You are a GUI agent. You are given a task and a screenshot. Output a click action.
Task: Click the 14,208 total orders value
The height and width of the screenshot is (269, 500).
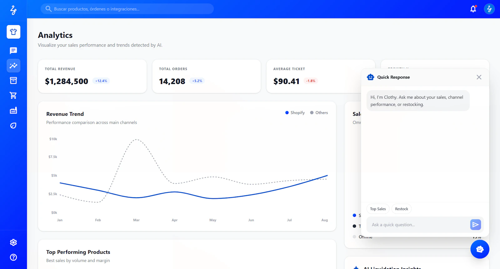tap(172, 81)
